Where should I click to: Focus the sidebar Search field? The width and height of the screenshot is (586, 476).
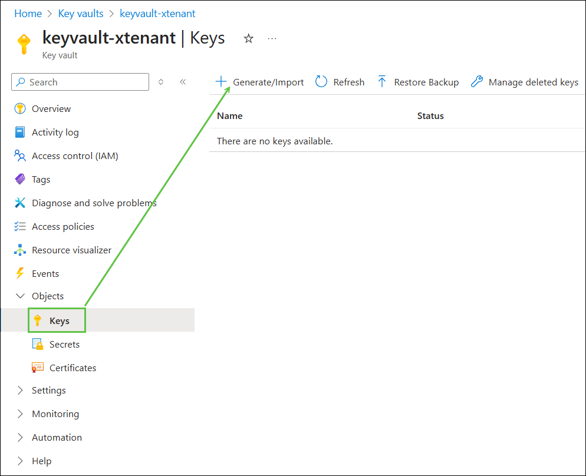click(x=80, y=82)
